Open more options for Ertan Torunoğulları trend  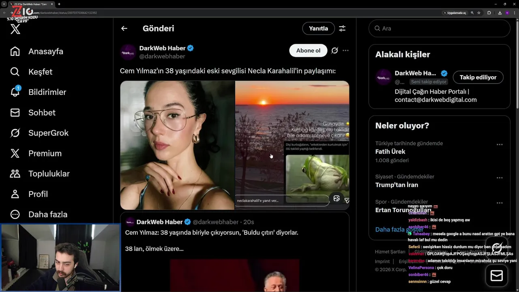click(x=500, y=203)
